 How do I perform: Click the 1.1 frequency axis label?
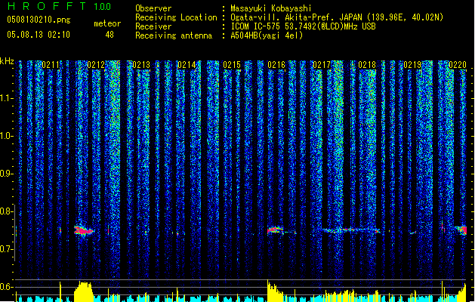pos(6,98)
